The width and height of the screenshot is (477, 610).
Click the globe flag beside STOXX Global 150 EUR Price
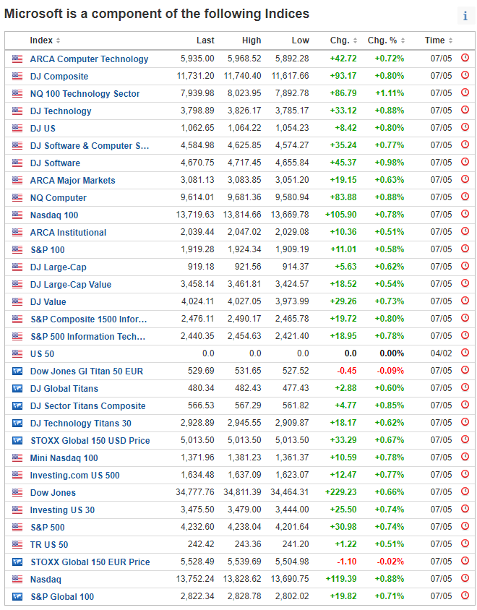[17, 562]
